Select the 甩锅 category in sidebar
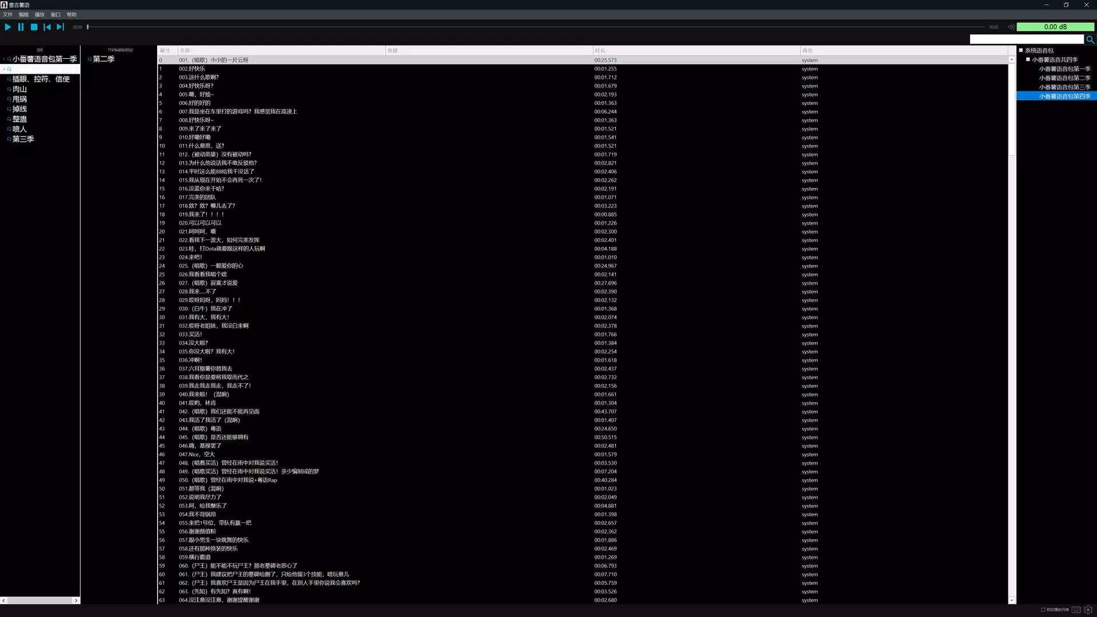Viewport: 1097px width, 617px height. click(x=19, y=99)
